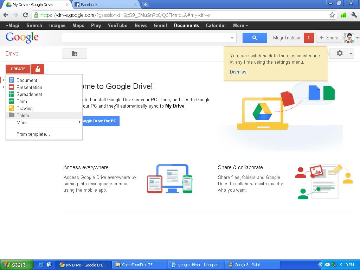Open dropdown arrow next to settings gear
Viewport: 360px width, 270px height.
pyautogui.click(x=351, y=54)
